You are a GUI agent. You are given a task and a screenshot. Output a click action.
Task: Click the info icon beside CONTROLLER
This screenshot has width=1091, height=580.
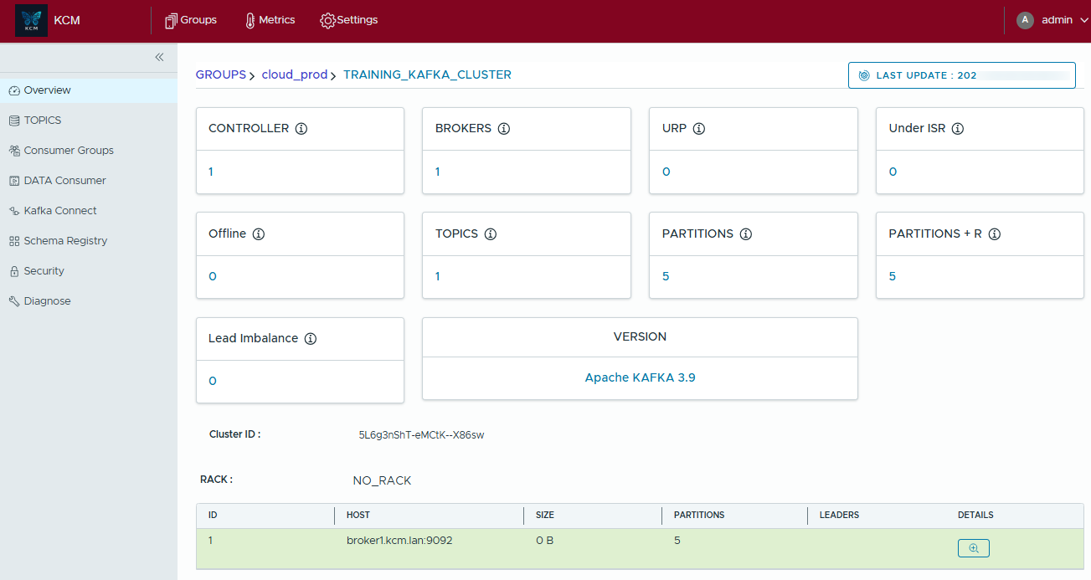(x=301, y=129)
